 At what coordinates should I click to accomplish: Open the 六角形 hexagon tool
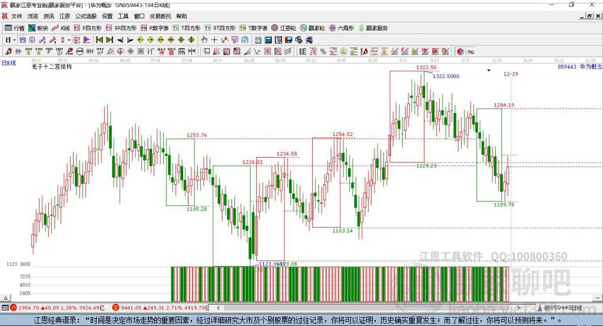[342, 28]
